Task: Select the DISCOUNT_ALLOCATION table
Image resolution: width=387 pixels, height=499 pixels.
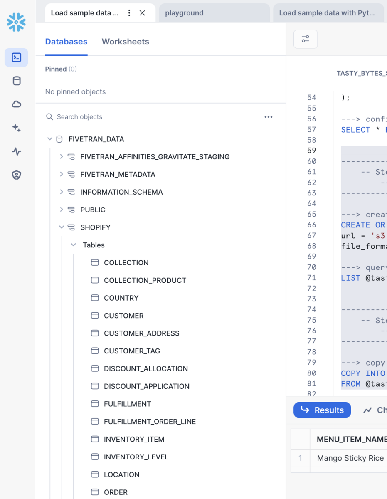Action: (x=146, y=368)
